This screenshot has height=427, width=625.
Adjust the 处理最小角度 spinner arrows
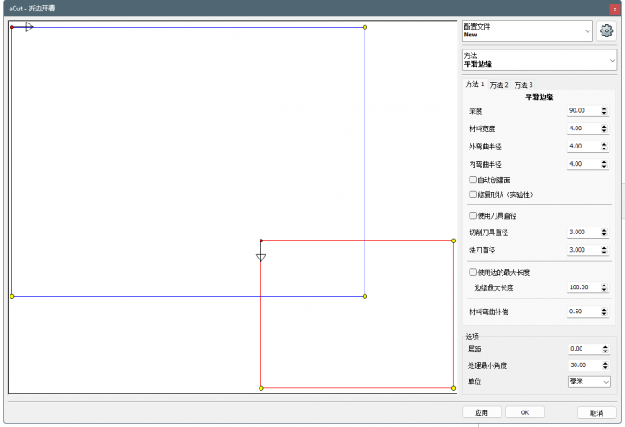tap(605, 365)
